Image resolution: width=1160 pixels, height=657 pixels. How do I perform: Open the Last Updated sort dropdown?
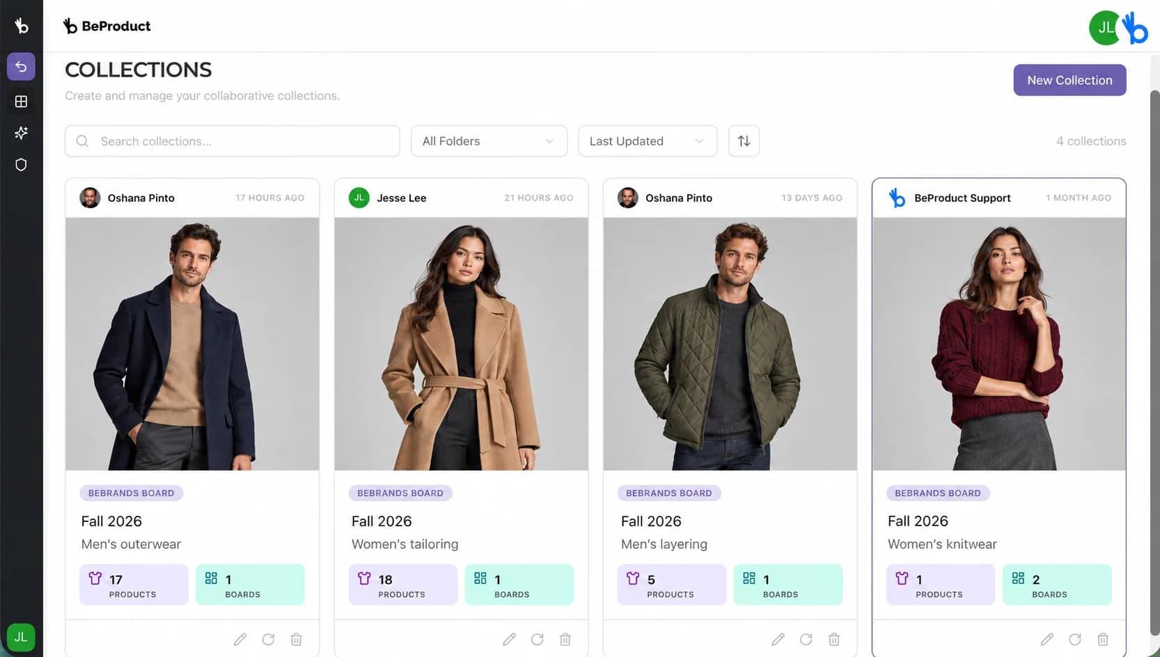(648, 141)
